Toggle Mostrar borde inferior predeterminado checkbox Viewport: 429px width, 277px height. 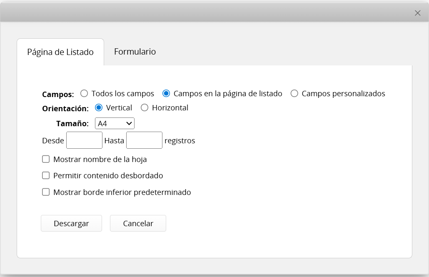pos(46,192)
